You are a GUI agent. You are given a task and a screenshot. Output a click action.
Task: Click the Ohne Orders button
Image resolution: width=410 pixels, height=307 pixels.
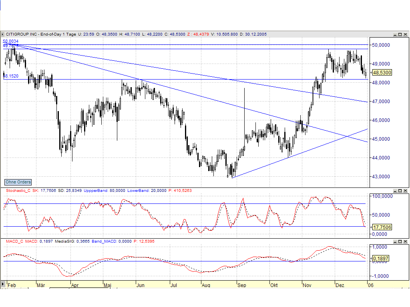pos(17,182)
